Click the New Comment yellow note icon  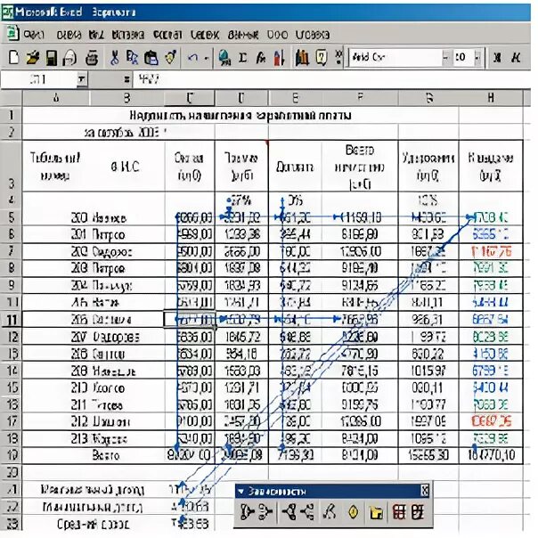[x=376, y=512]
